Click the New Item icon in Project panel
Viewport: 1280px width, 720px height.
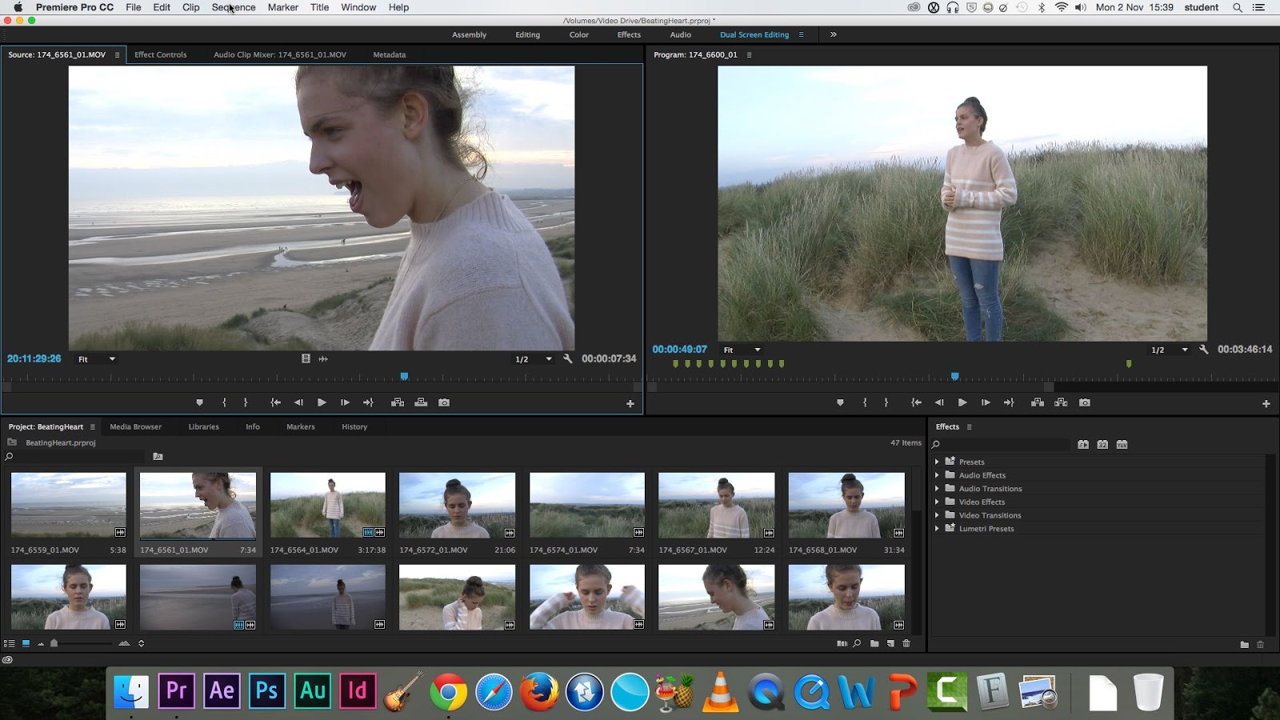point(890,643)
